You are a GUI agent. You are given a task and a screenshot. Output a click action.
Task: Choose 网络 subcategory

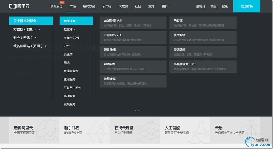coord(67,63)
